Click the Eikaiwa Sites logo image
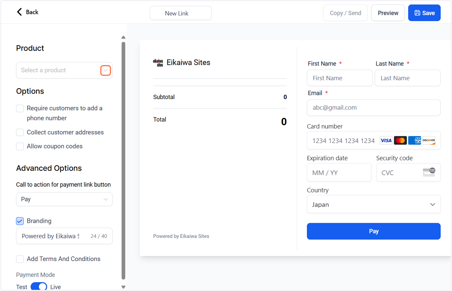Image resolution: width=452 pixels, height=291 pixels. (x=158, y=63)
